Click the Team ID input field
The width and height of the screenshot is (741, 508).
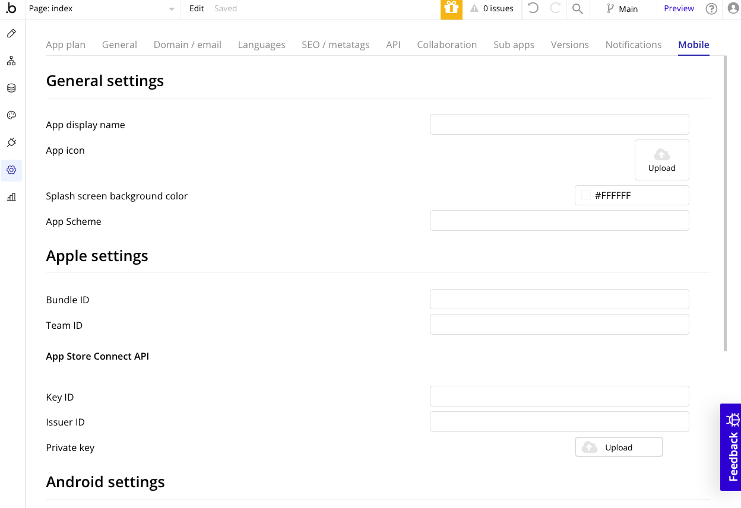tap(559, 325)
